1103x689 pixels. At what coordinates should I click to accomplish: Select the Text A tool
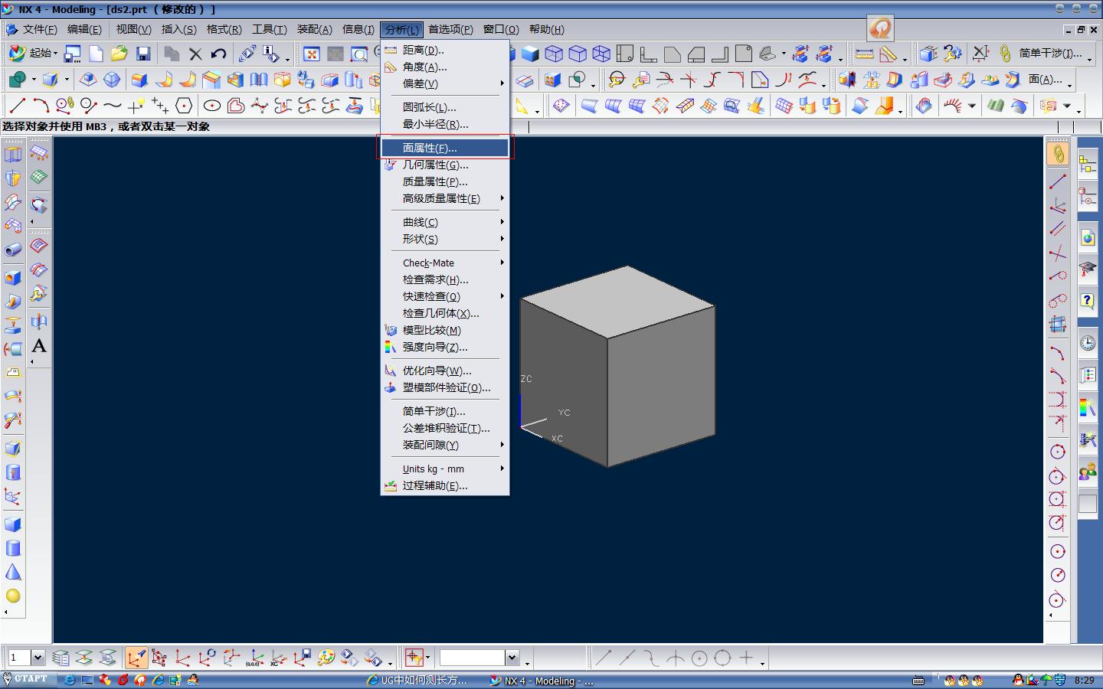tap(38, 346)
